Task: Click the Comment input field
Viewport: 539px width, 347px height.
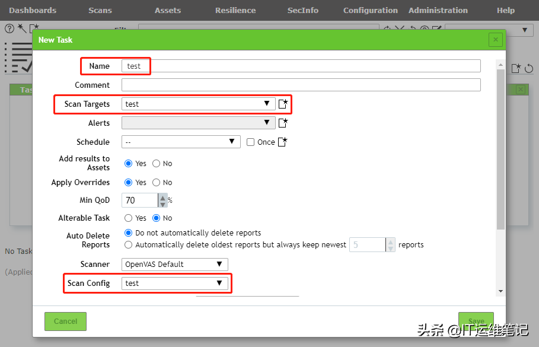Action: (x=301, y=85)
